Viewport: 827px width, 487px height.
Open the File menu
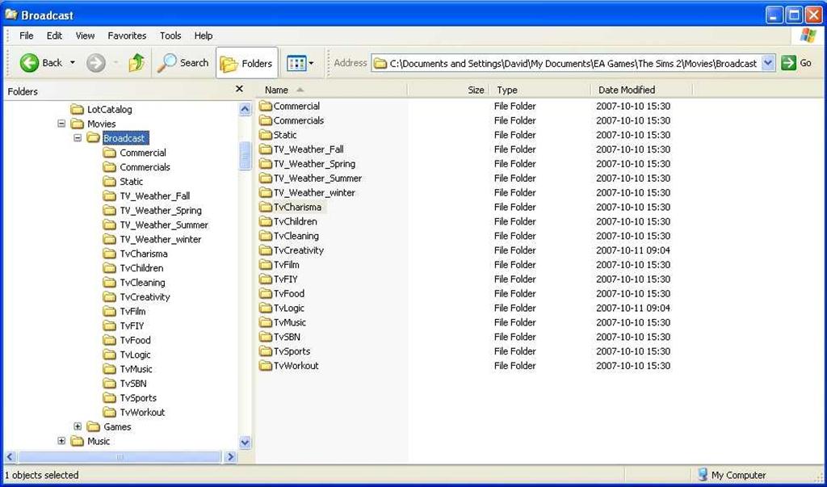pyautogui.click(x=27, y=36)
